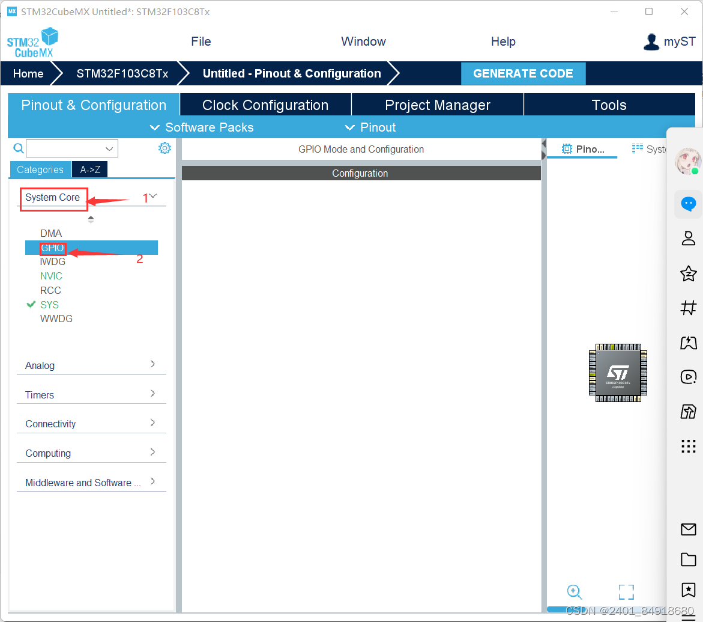Switch to Project Manager tab

pyautogui.click(x=438, y=105)
